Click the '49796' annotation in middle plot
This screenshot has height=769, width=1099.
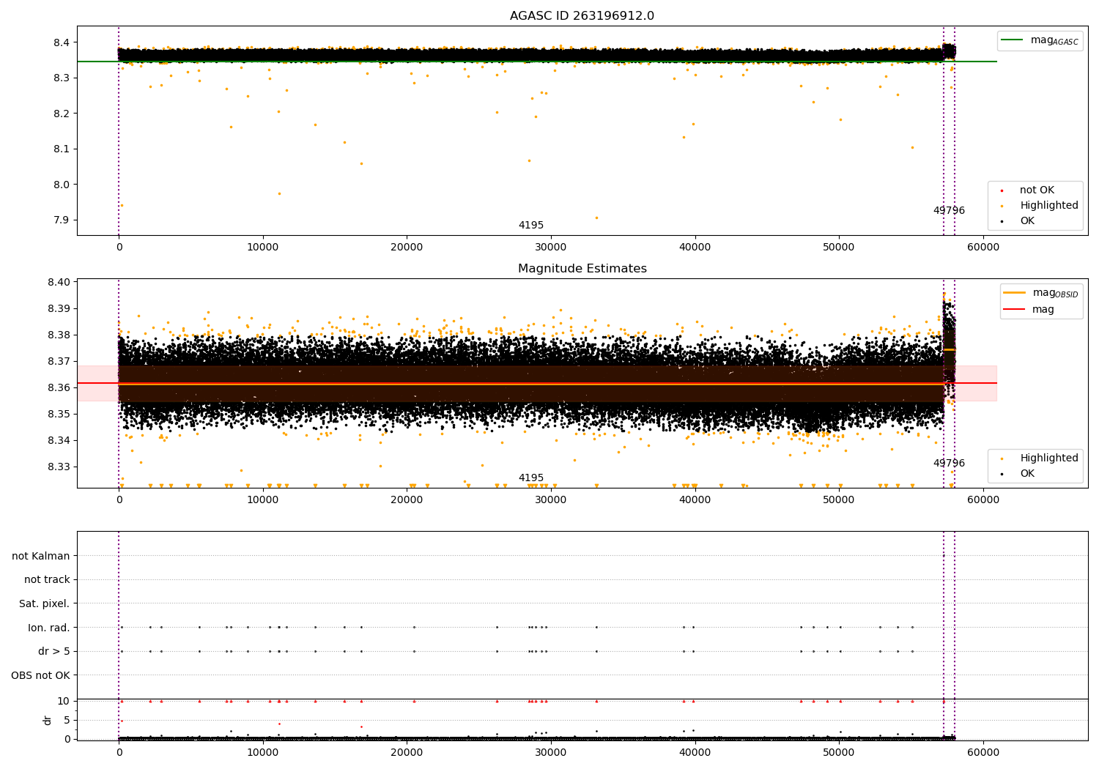pyautogui.click(x=949, y=464)
